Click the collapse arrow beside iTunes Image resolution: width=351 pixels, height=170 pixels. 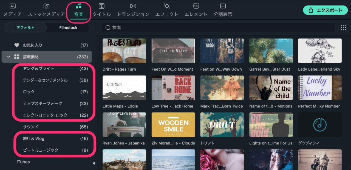tap(94, 163)
